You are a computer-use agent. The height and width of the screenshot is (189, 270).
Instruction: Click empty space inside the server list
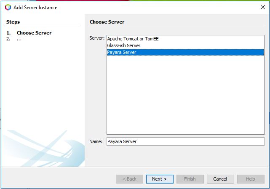185,95
